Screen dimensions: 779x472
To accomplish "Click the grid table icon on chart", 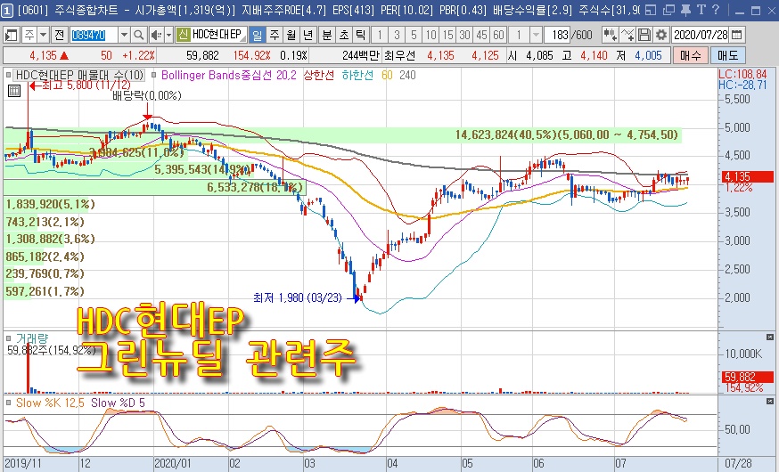I will coord(14,90).
